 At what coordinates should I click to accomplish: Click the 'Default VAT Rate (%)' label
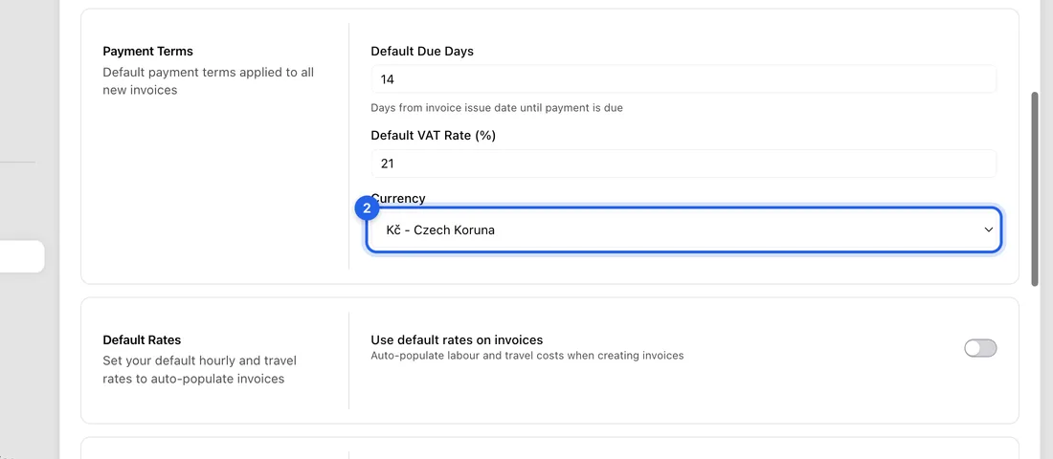point(433,135)
